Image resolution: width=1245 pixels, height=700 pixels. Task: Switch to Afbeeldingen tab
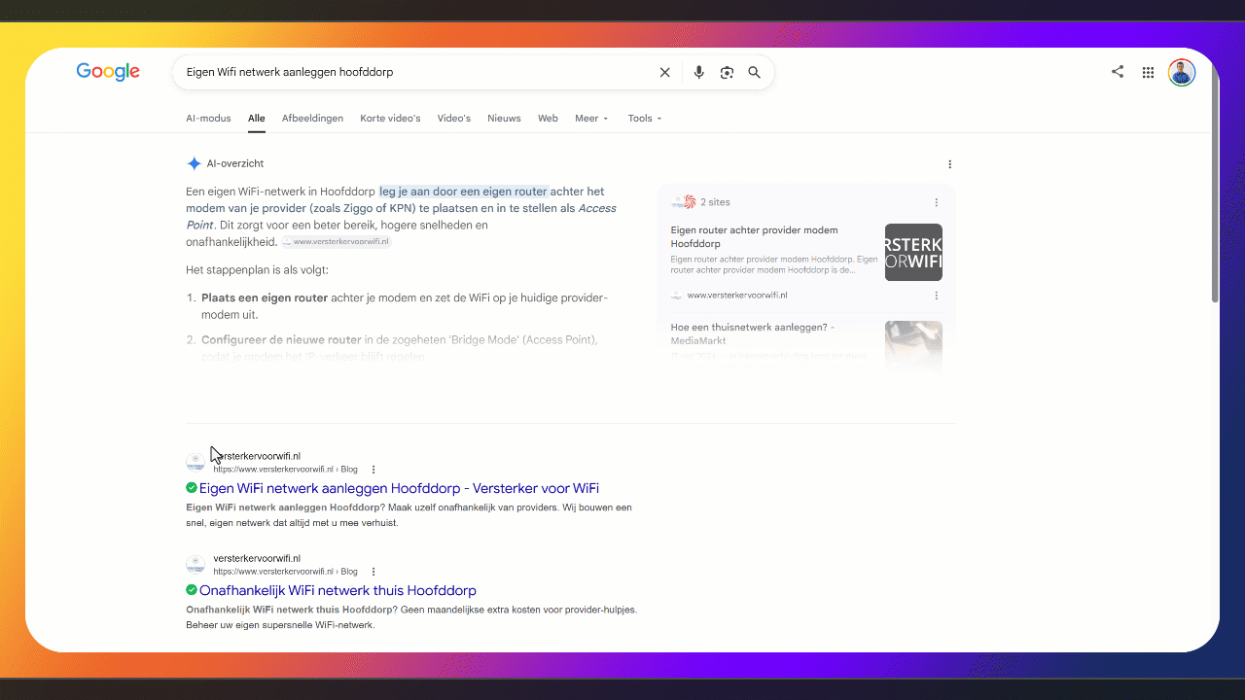click(312, 119)
